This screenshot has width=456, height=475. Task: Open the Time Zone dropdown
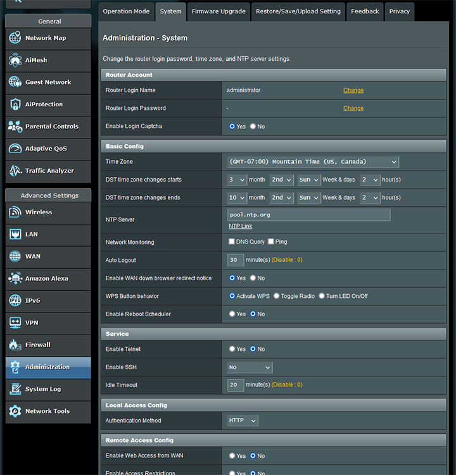click(x=313, y=162)
